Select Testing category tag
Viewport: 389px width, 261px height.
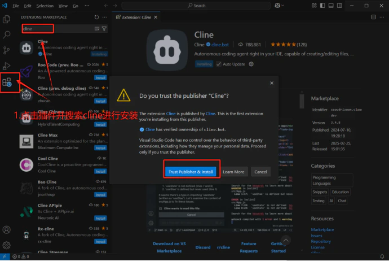[x=319, y=201]
